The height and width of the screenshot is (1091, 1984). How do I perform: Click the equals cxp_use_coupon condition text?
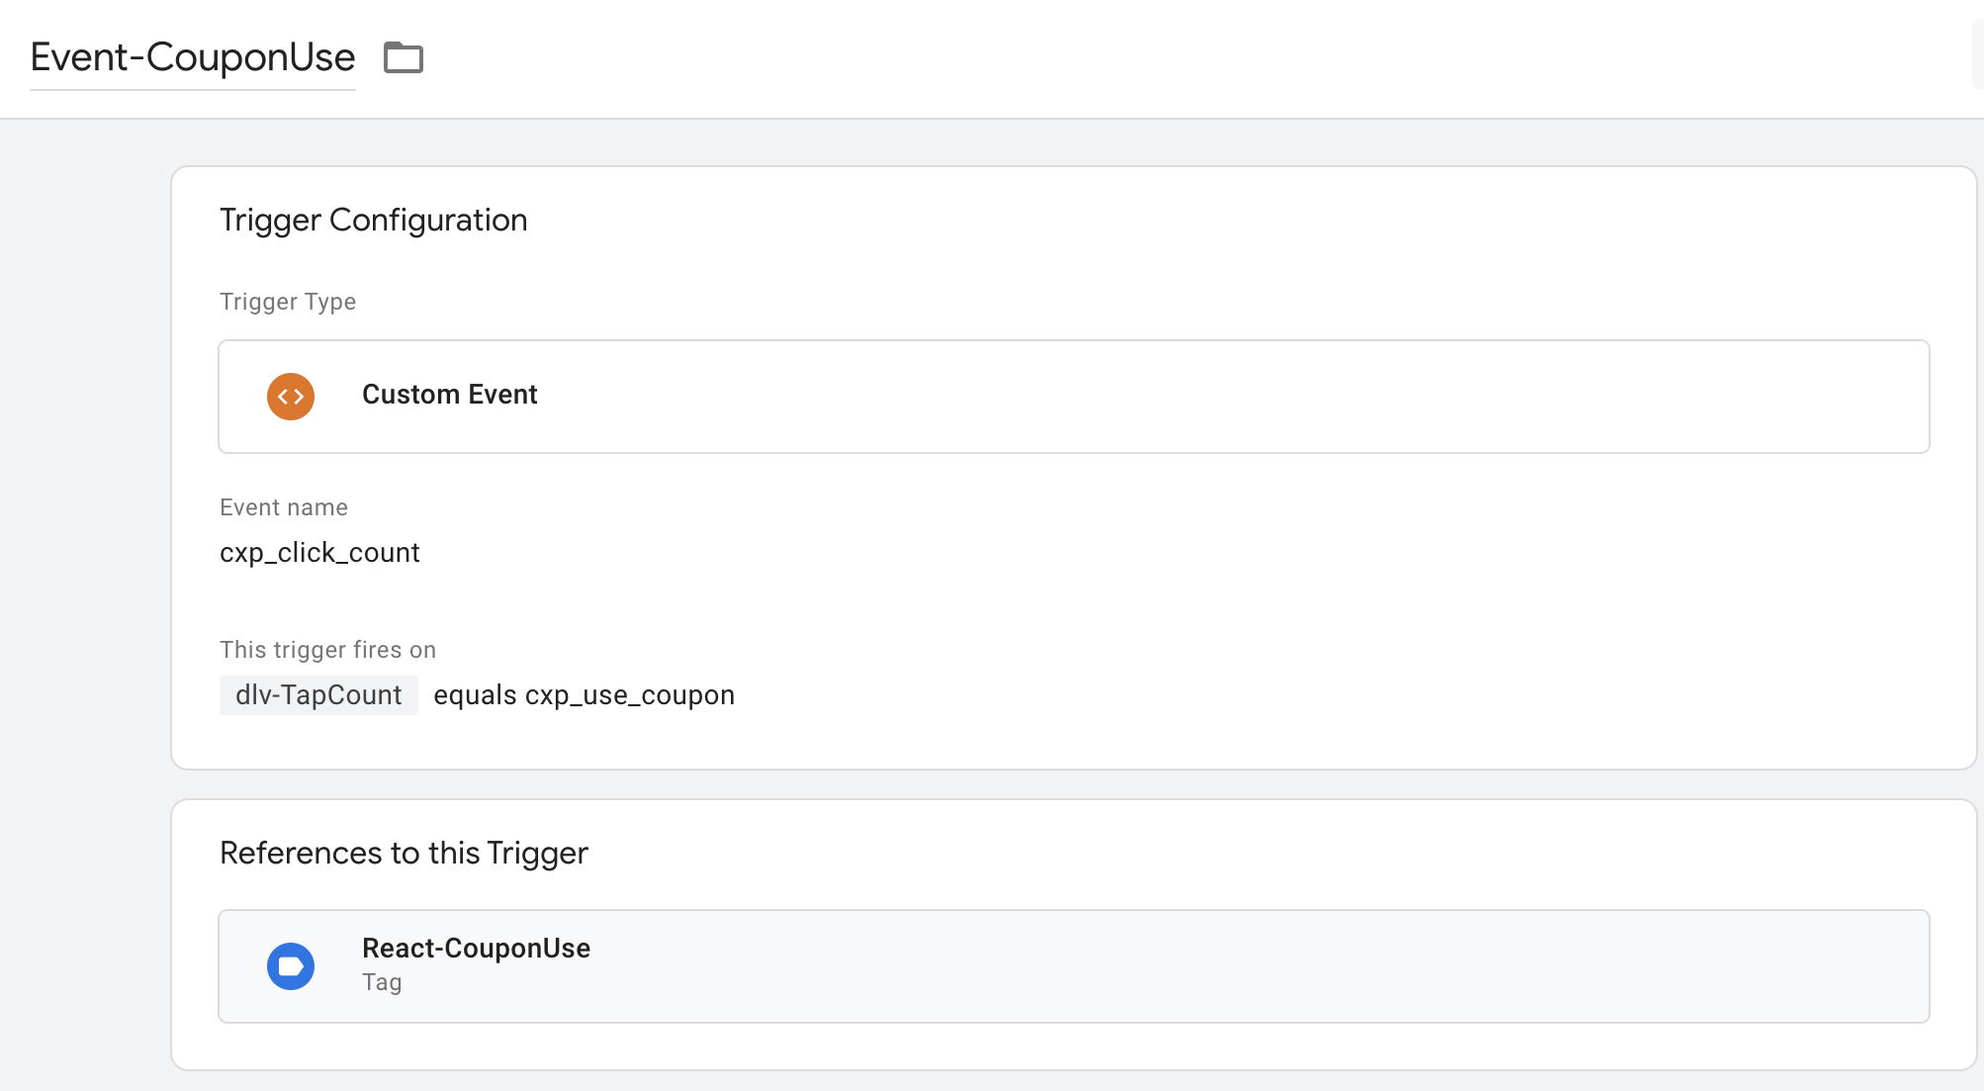584,695
